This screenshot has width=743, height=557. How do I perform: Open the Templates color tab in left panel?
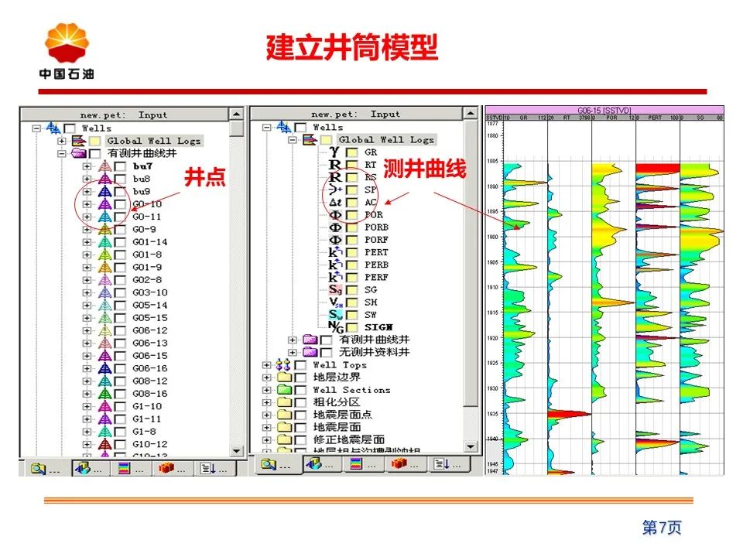click(x=132, y=469)
